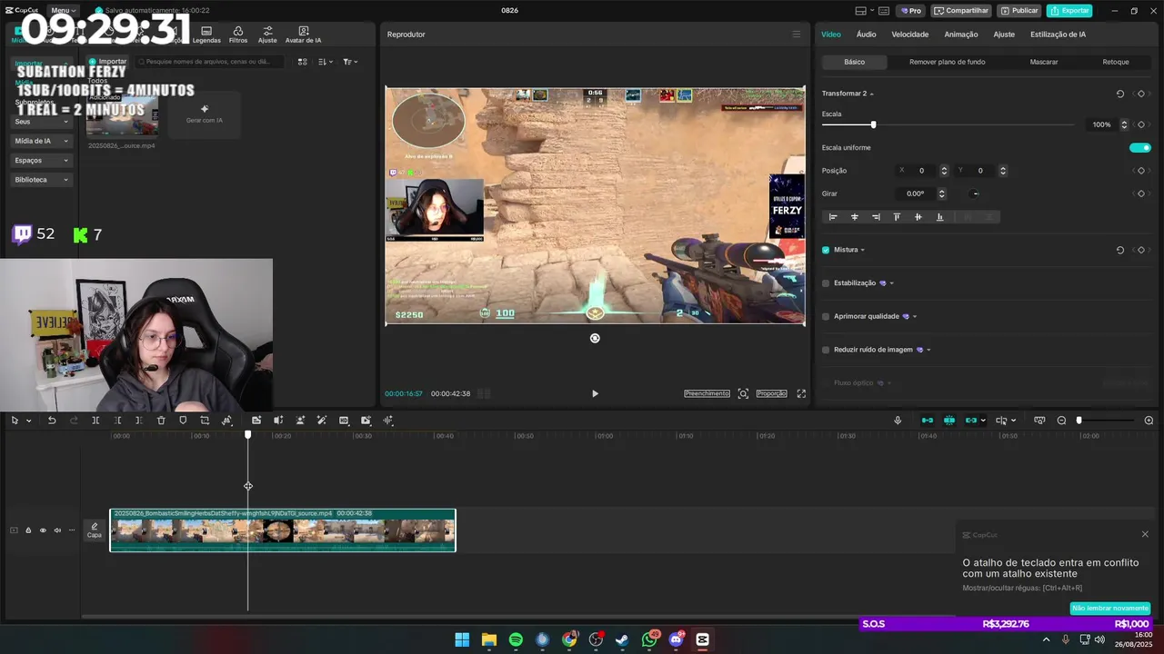Switch to the Animação tab
The image size is (1164, 654).
[x=961, y=35]
